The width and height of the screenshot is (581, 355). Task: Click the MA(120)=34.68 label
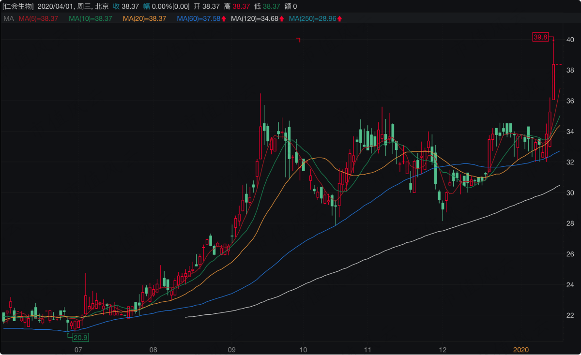click(x=255, y=18)
